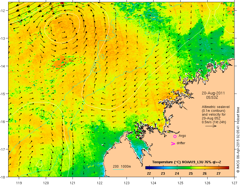Click the date text 20-Aug-2011
Viewport: 240px width, 185px height.
pos(213,93)
